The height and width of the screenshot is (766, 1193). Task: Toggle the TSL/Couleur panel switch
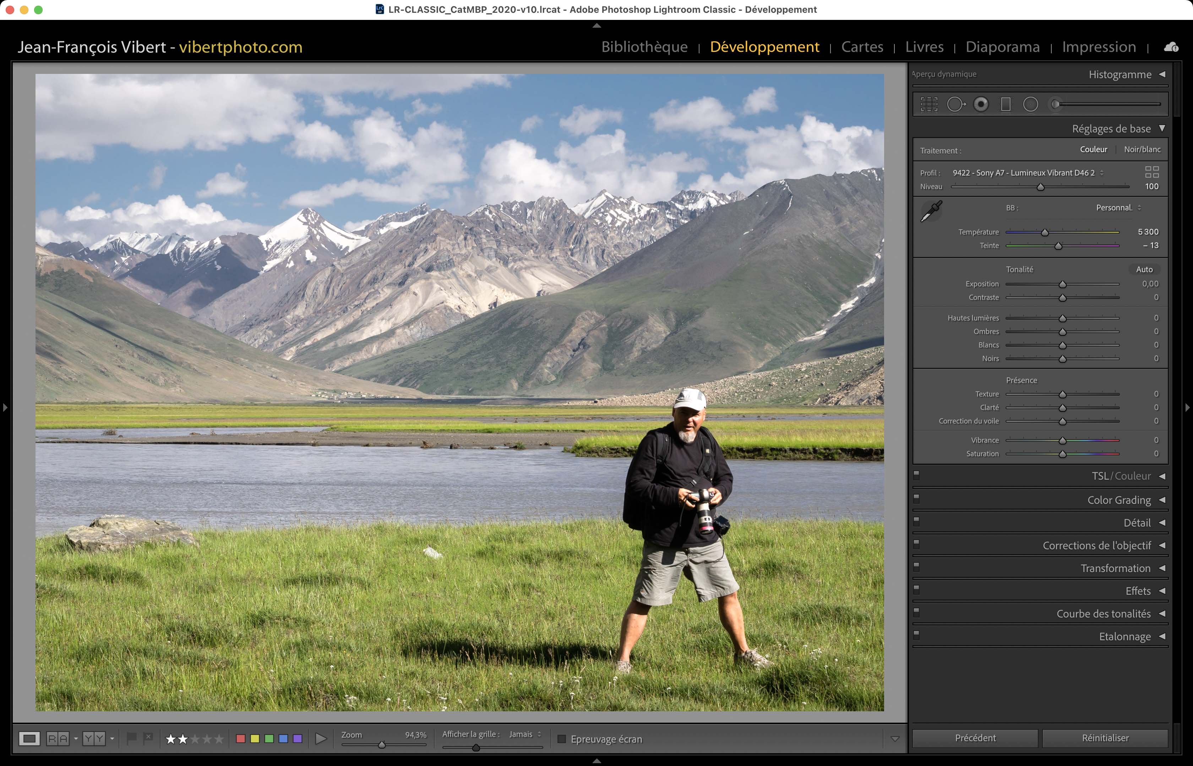[x=917, y=475]
